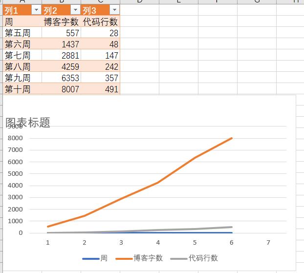Click the 博客字数 header cell
The image size is (304, 273).
[61, 21]
